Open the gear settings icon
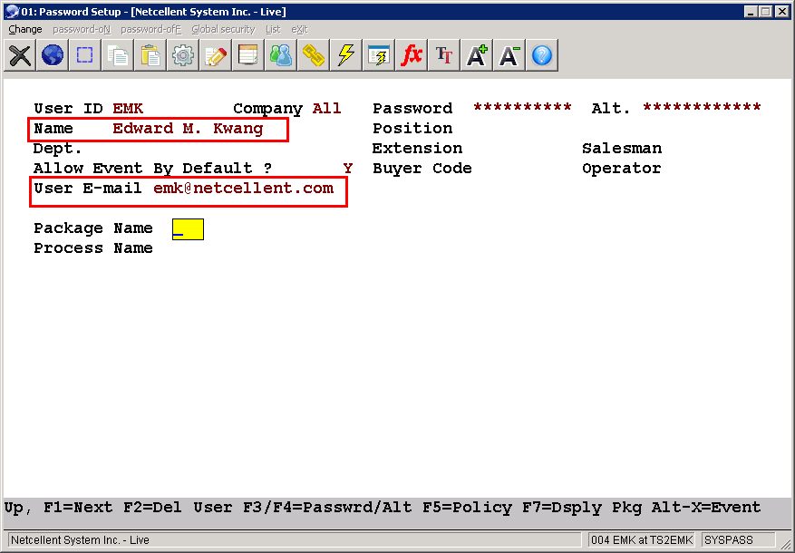Viewport: 795px width, 553px height. pyautogui.click(x=182, y=55)
